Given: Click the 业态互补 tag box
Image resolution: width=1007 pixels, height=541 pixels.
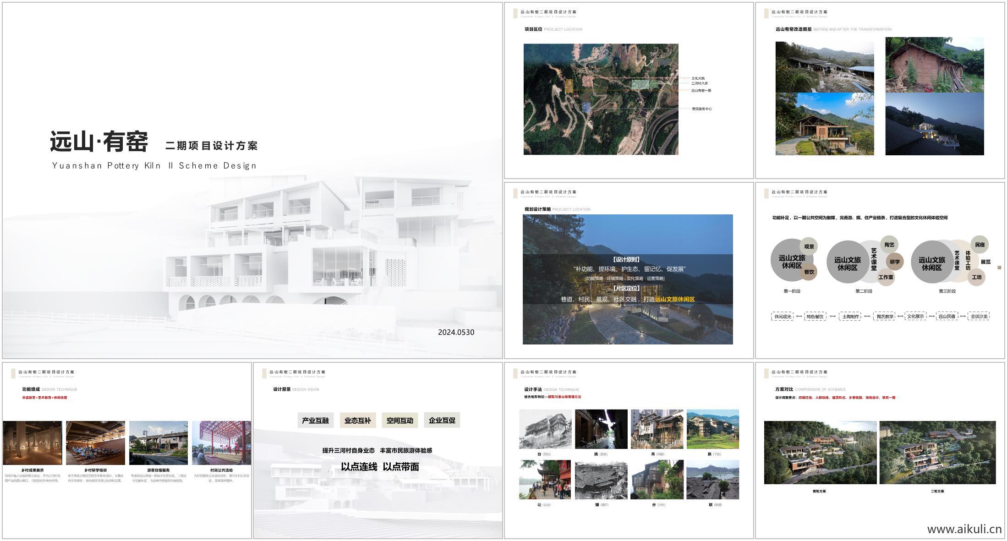Looking at the screenshot, I should click(x=358, y=420).
